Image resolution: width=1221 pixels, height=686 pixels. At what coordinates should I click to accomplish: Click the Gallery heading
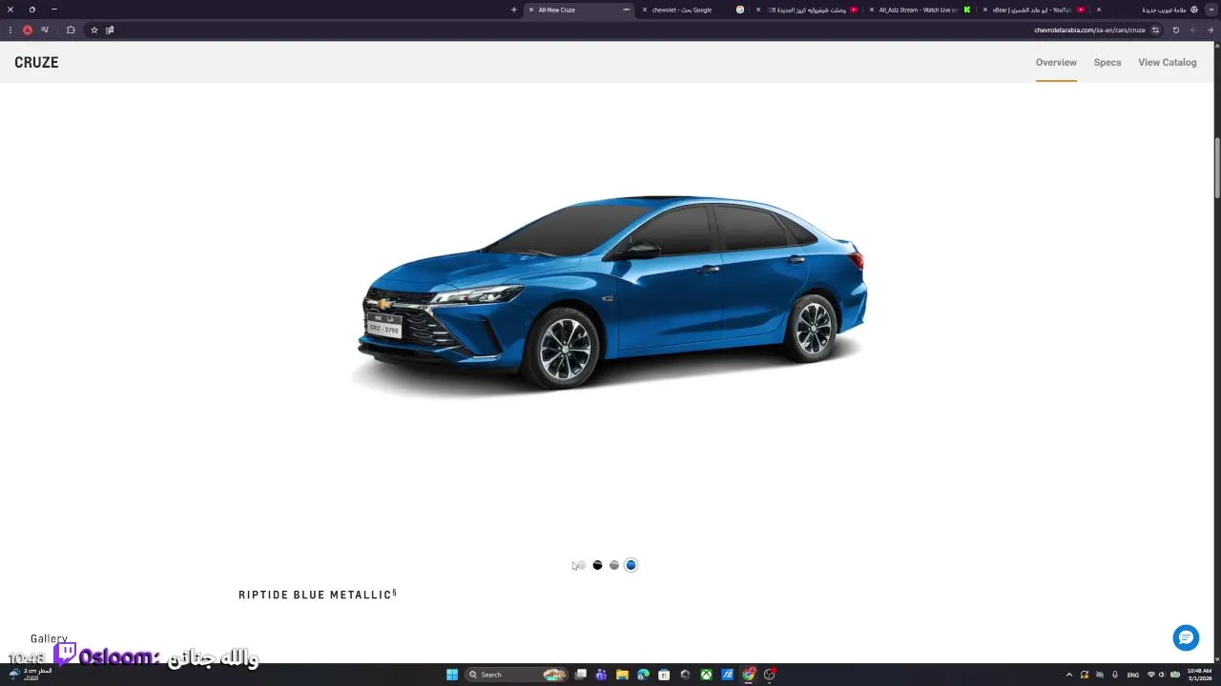point(49,638)
